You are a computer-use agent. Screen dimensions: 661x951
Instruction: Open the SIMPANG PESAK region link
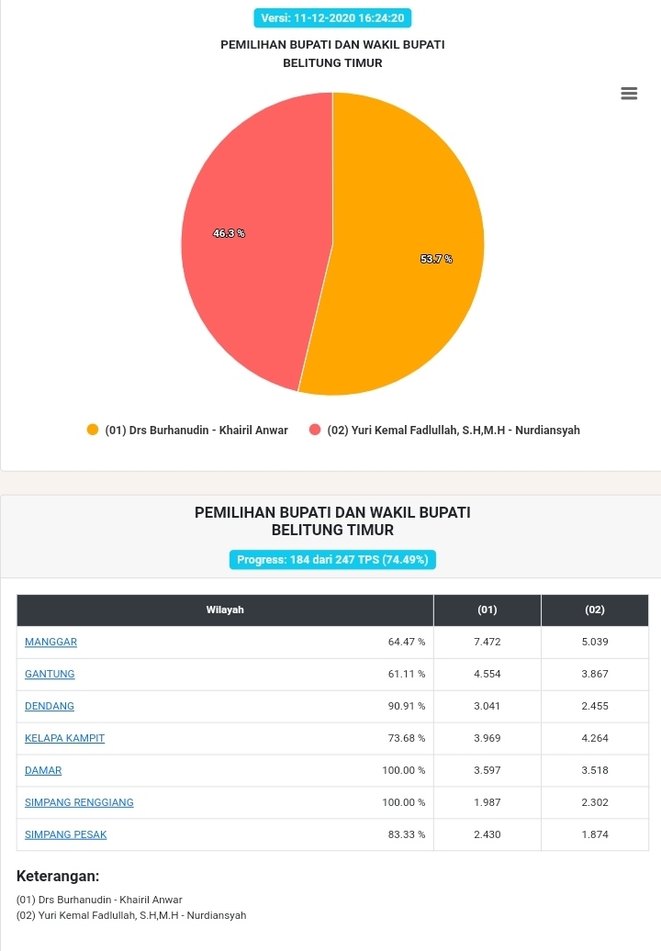pyautogui.click(x=65, y=834)
